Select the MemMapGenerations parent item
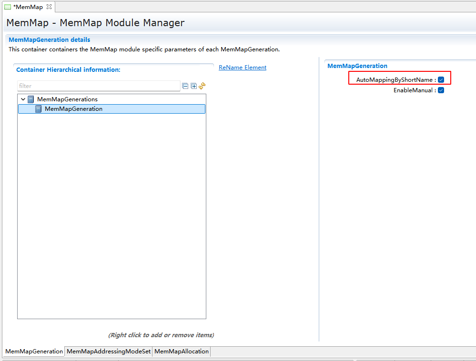Screen dimensions: 476x361 pos(67,99)
